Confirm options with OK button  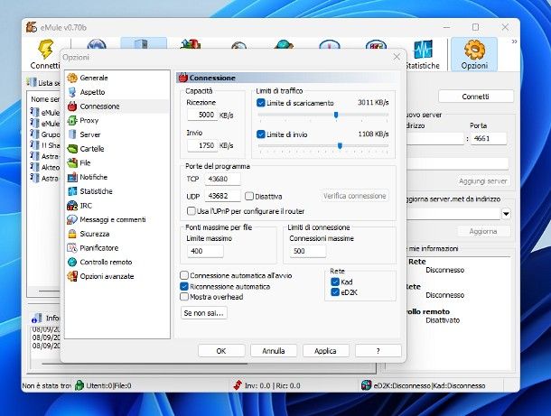pyautogui.click(x=221, y=351)
